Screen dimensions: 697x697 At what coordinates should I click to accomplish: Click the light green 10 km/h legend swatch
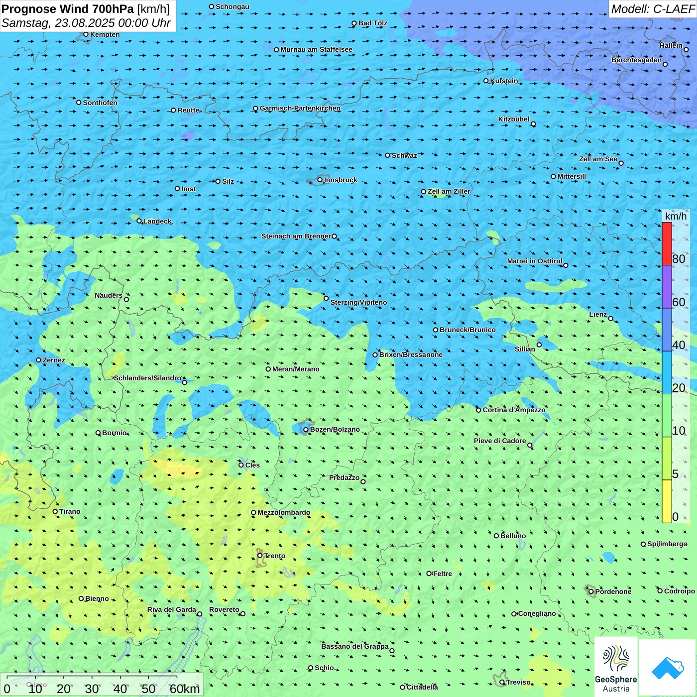[x=667, y=416]
